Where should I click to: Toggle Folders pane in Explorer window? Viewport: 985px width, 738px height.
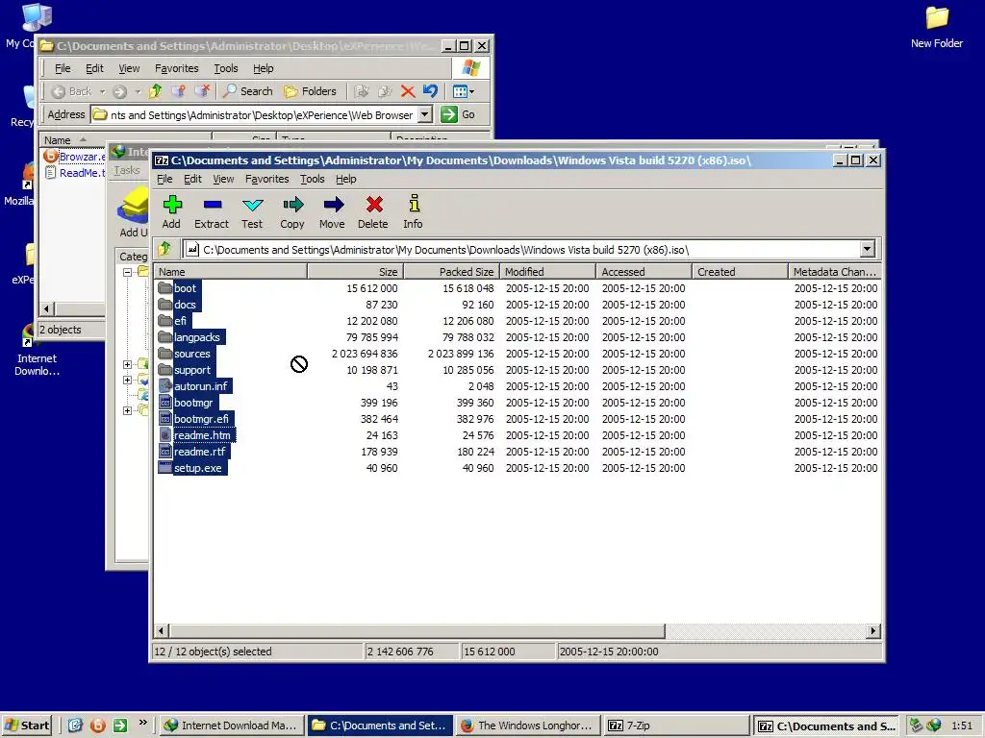coord(310,91)
